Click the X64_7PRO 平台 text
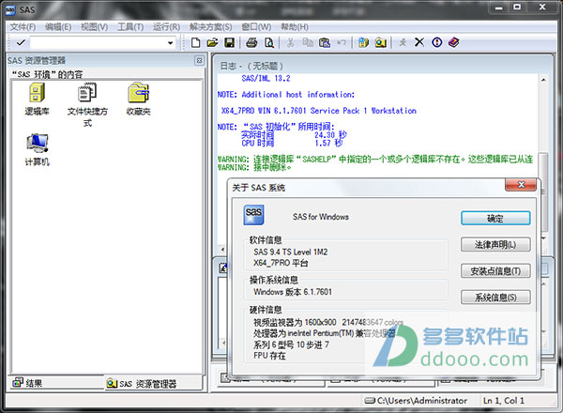This screenshot has height=413, width=563. click(281, 263)
